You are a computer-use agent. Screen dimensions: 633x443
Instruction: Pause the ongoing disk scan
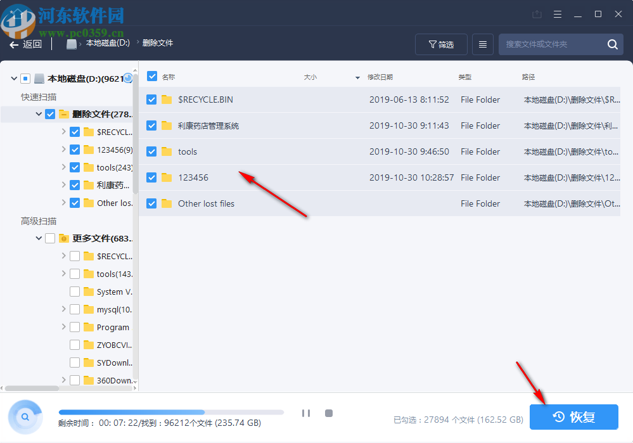point(306,413)
